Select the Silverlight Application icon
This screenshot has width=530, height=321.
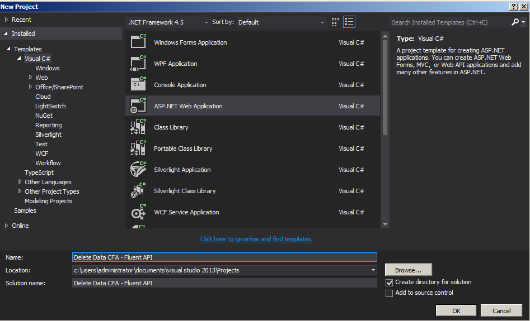point(138,170)
